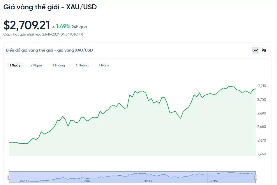Click the 12:00 marker in navigator
277x185 pixels.
[x=86, y=181]
